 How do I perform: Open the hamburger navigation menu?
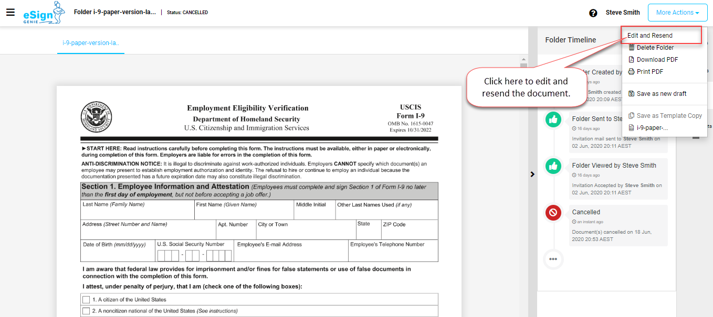pyautogui.click(x=11, y=12)
